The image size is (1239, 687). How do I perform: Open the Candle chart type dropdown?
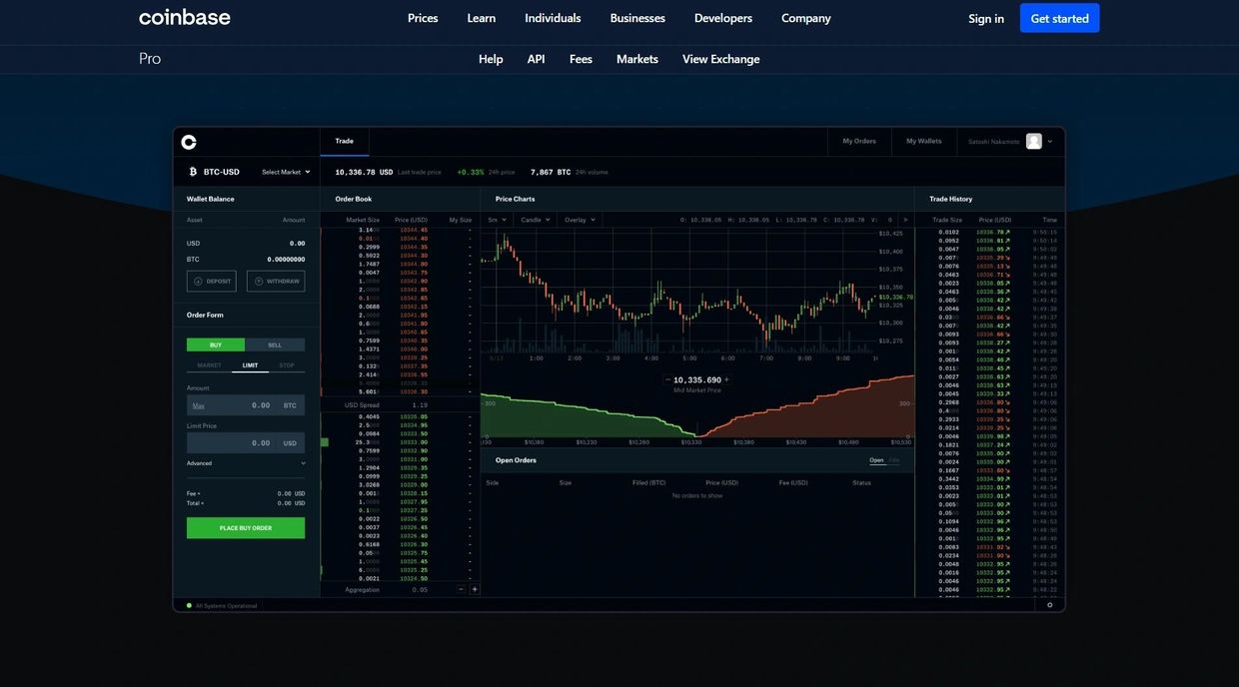pyautogui.click(x=536, y=220)
